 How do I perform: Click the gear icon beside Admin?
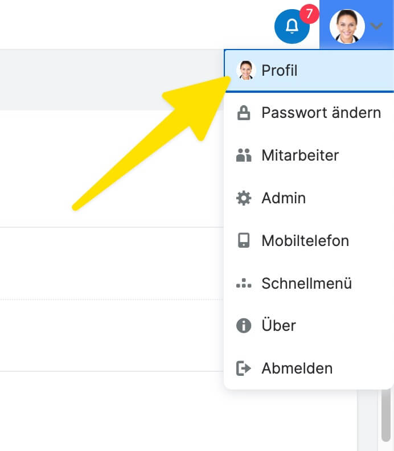(x=244, y=198)
